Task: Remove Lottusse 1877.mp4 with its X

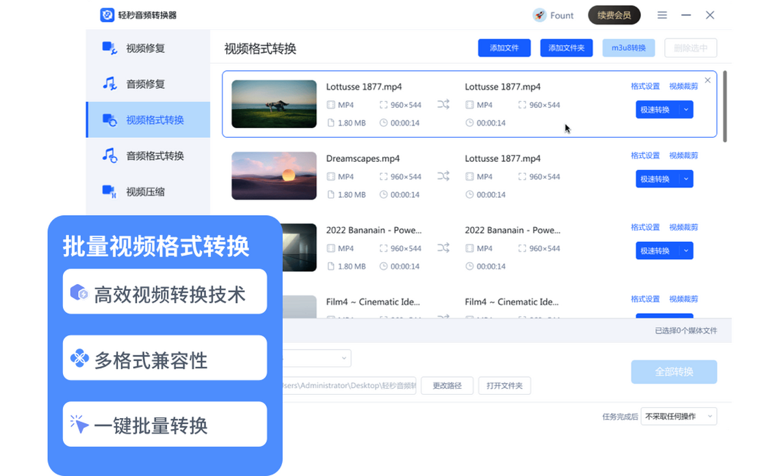Action: (707, 81)
